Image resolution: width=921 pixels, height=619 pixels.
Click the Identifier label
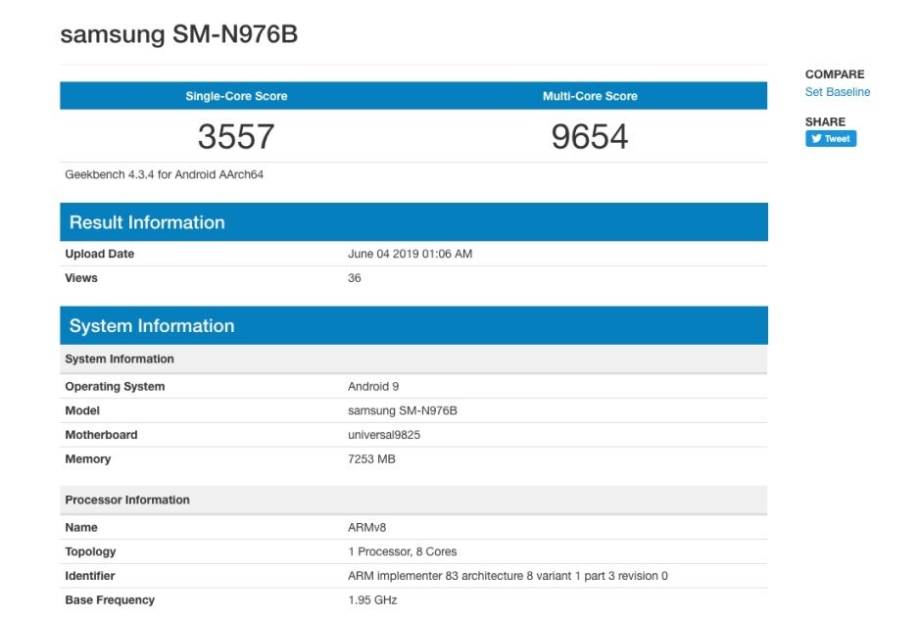(90, 576)
